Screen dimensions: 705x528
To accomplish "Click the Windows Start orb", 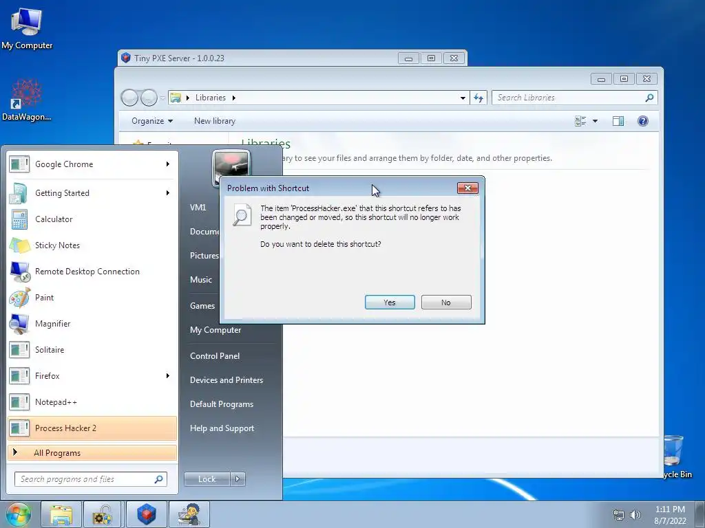I will (x=19, y=514).
